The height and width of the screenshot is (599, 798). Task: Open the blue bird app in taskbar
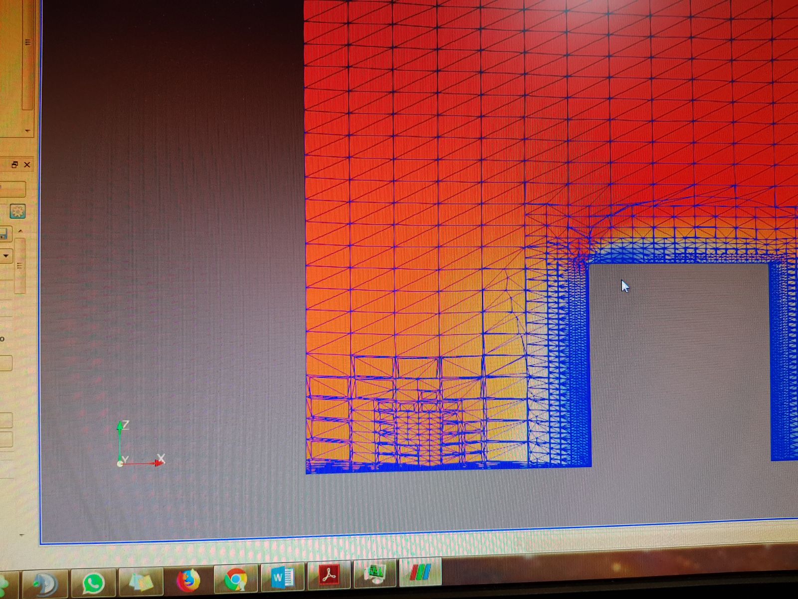pos(45,584)
